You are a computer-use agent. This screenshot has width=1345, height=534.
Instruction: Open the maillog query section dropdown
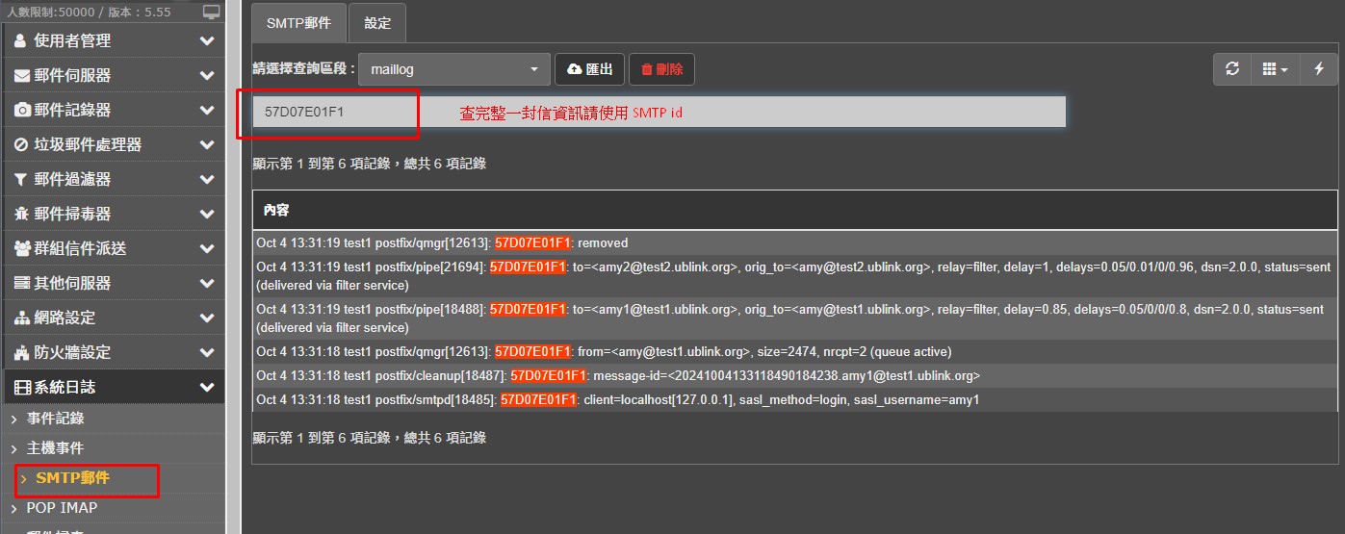tap(453, 69)
